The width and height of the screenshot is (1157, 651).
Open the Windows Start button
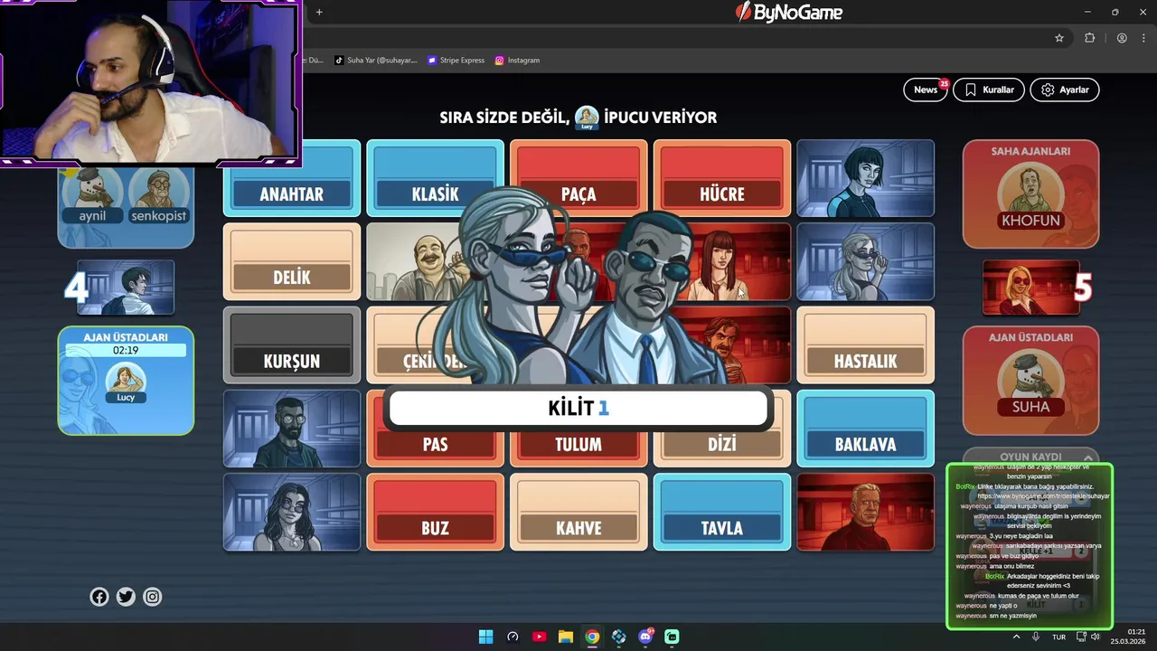[485, 637]
